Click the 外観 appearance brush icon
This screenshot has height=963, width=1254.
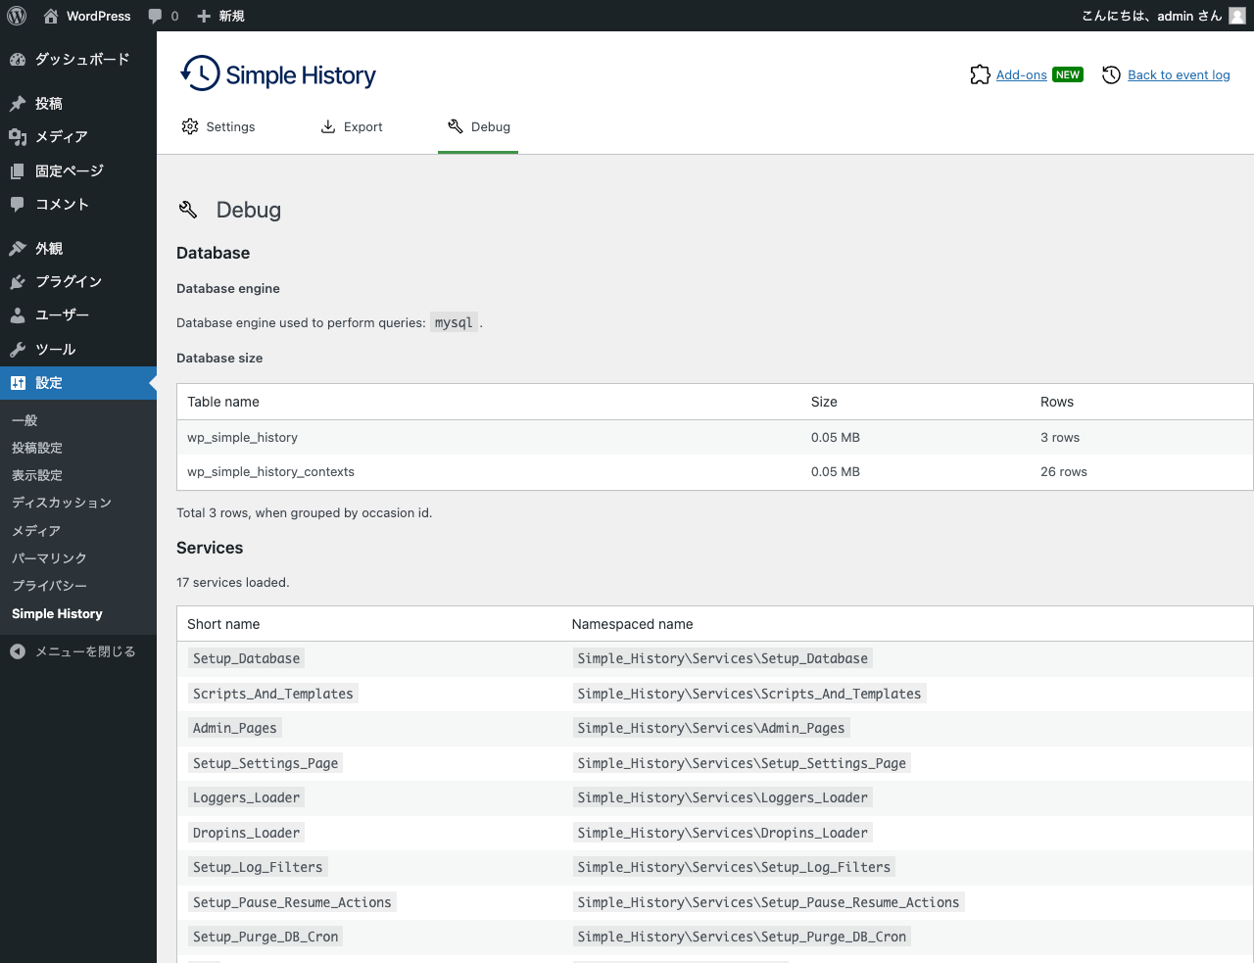click(x=18, y=248)
